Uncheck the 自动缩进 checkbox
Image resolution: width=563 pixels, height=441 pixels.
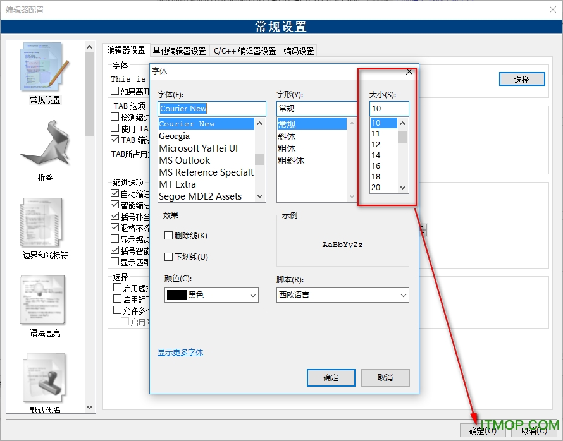coord(114,193)
